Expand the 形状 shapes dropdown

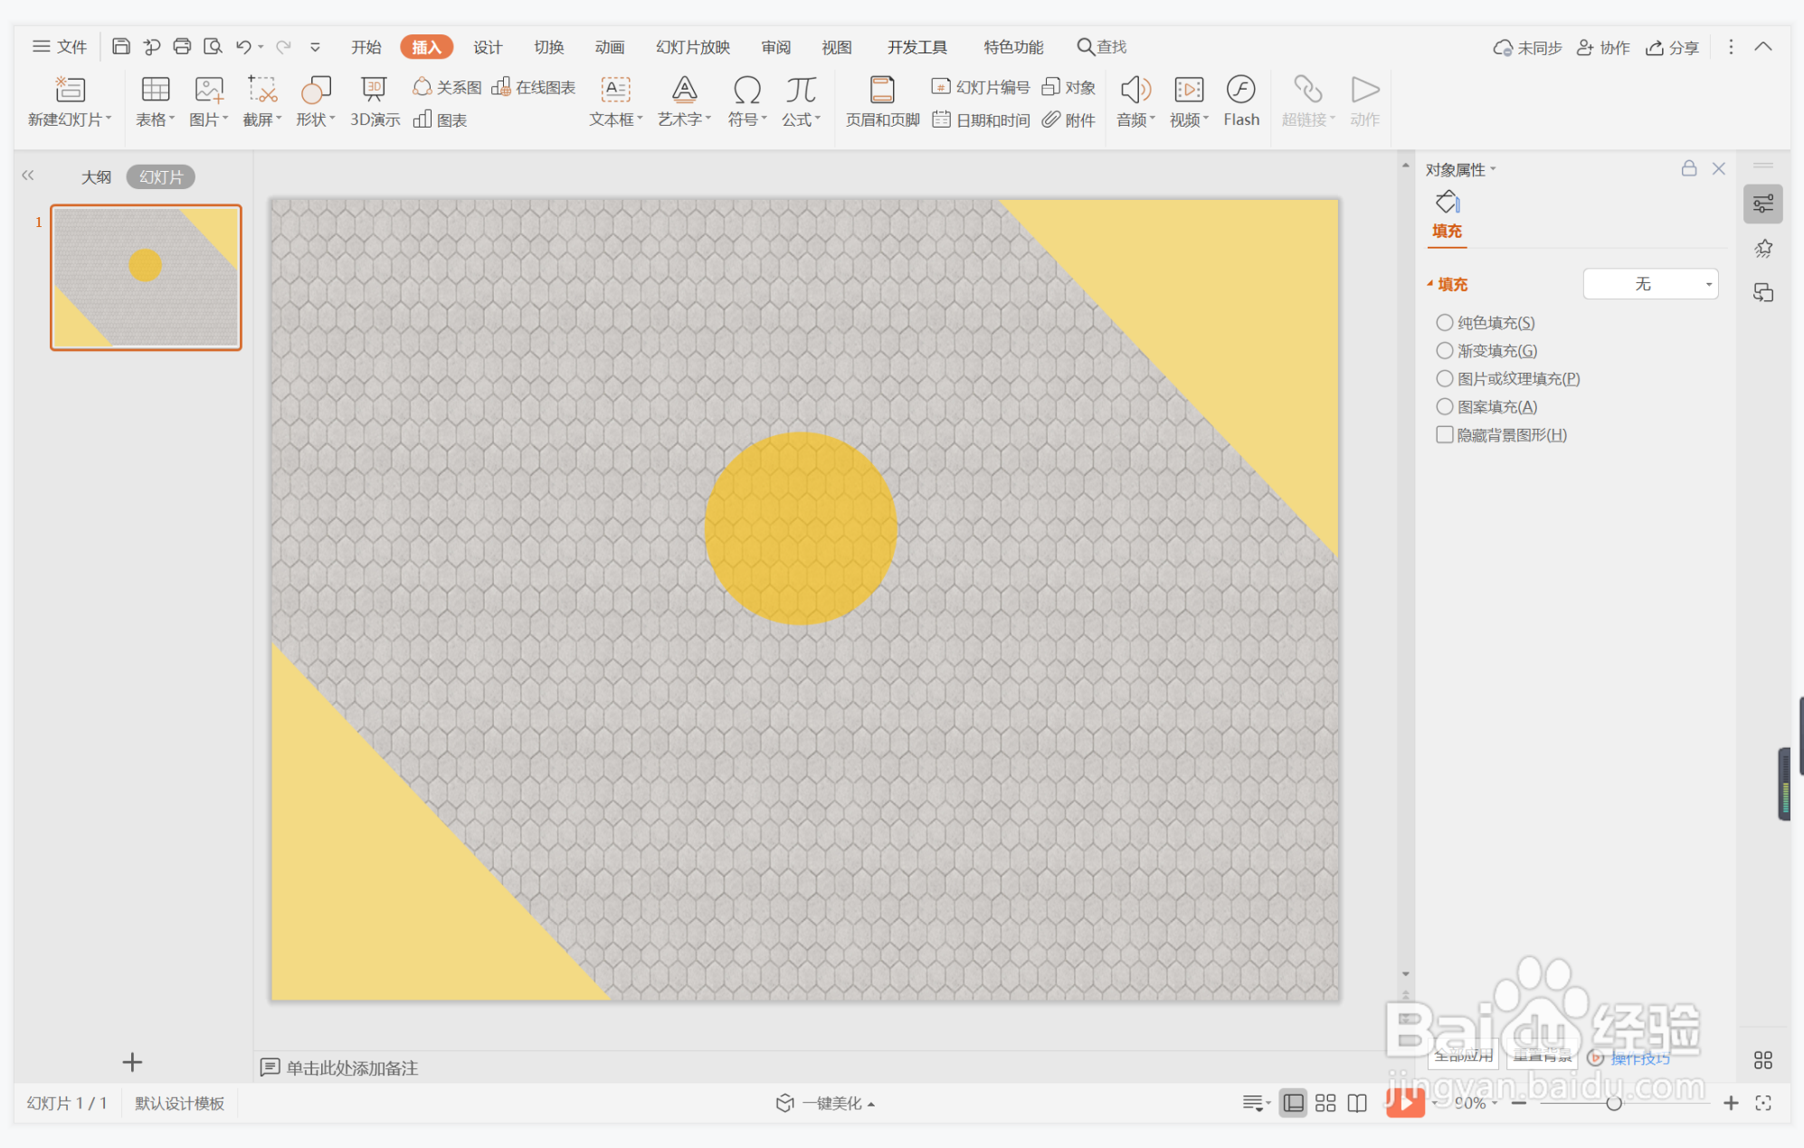[316, 119]
